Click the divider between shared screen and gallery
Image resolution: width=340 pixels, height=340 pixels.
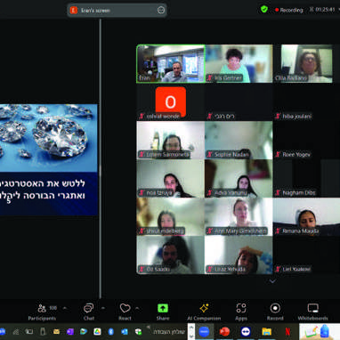101,158
